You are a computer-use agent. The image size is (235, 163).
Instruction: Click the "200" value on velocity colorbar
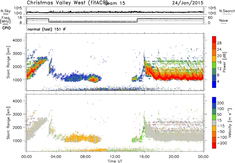point(221,103)
